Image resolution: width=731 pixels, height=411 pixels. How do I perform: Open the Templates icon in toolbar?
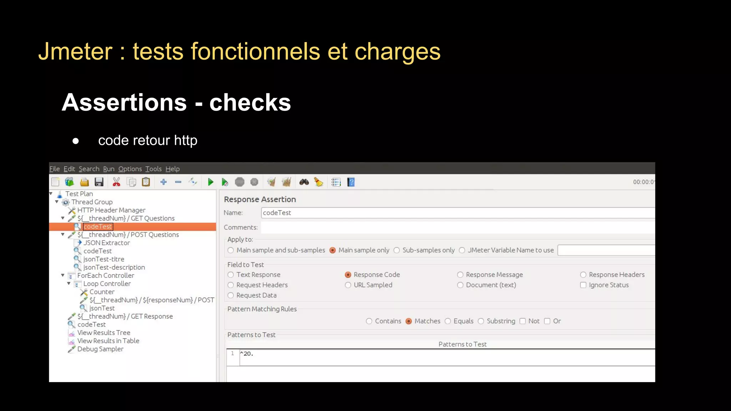(x=69, y=182)
